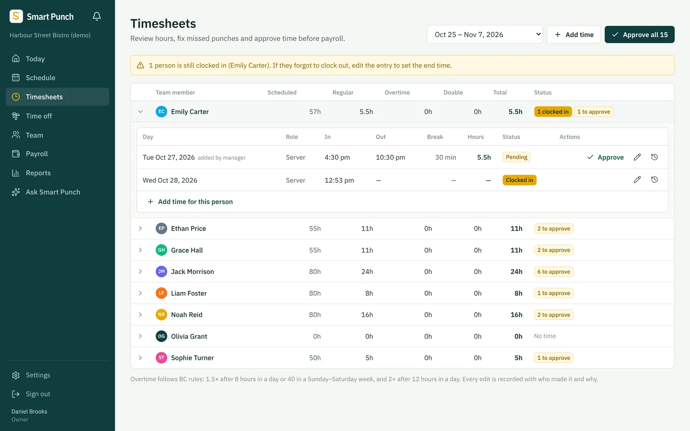Open Ask Smart Punch assistant
The height and width of the screenshot is (431, 690).
[57, 192]
